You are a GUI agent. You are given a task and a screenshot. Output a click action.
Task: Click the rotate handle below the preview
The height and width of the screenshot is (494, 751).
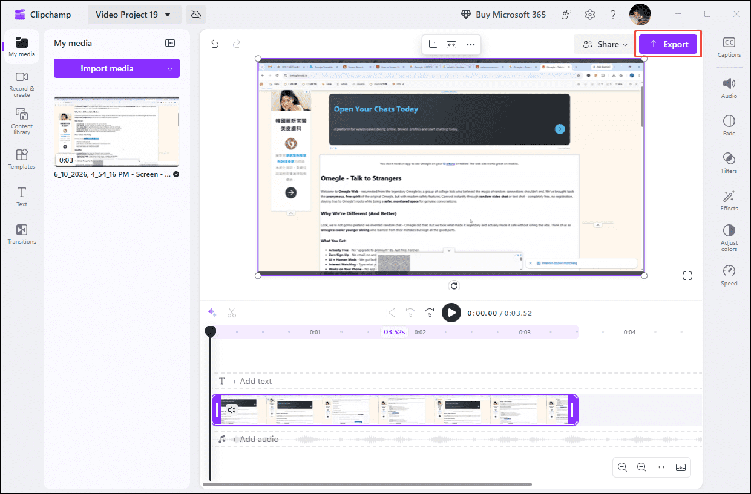[454, 285]
